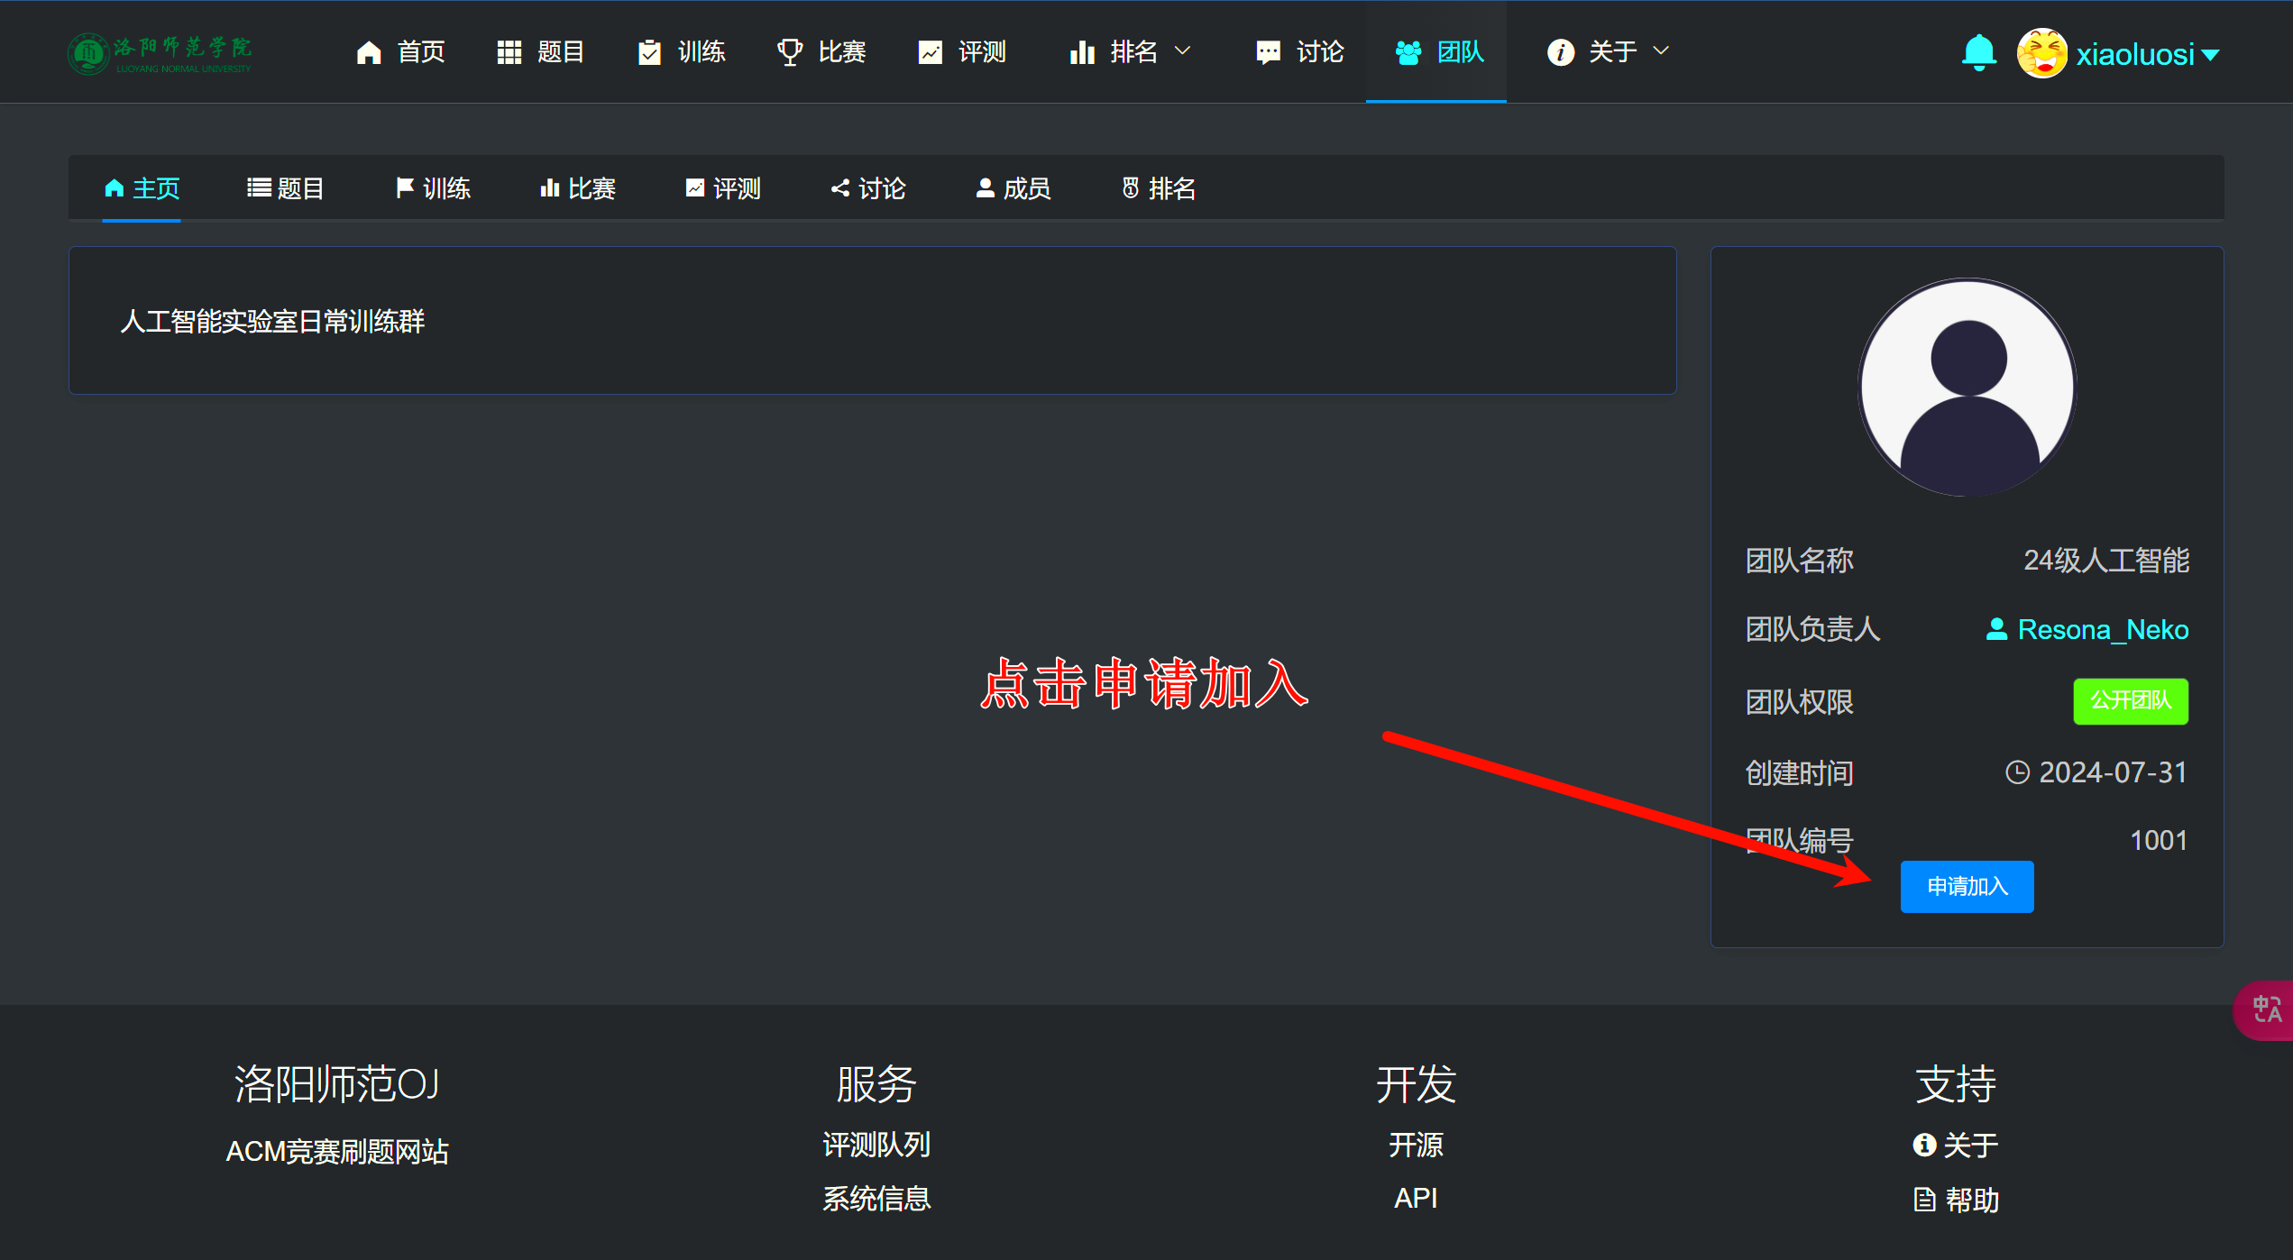Open 评测队列 link in footer
The height and width of the screenshot is (1260, 2293).
pos(876,1145)
